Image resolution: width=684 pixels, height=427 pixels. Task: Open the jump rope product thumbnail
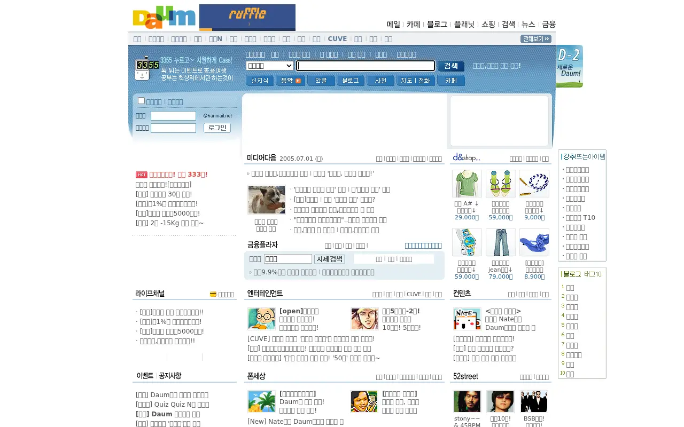point(534,184)
